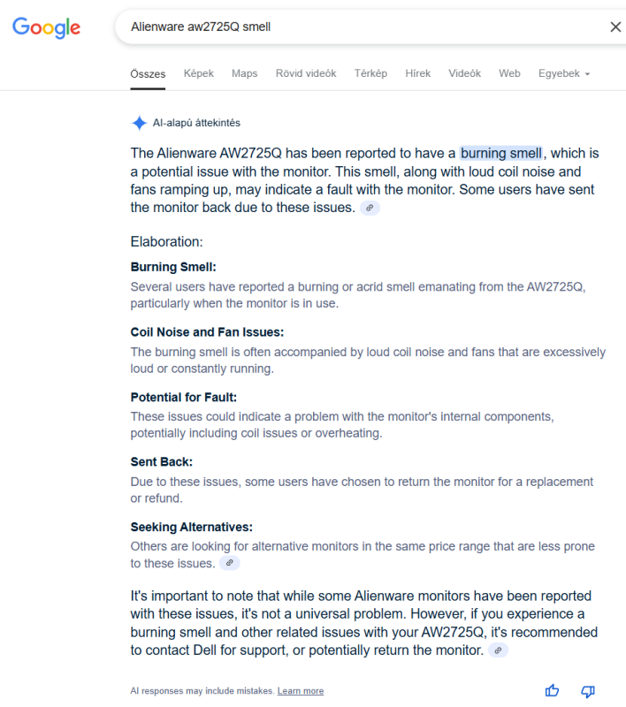Open source link icon after final paragraph

pyautogui.click(x=499, y=650)
